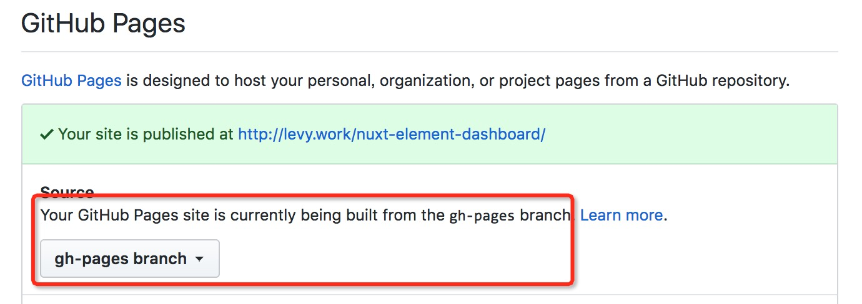Click the 'Your site is published at' text
862x304 pixels.
146,135
